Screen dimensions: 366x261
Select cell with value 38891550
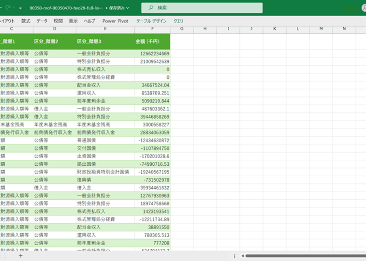click(x=152, y=227)
